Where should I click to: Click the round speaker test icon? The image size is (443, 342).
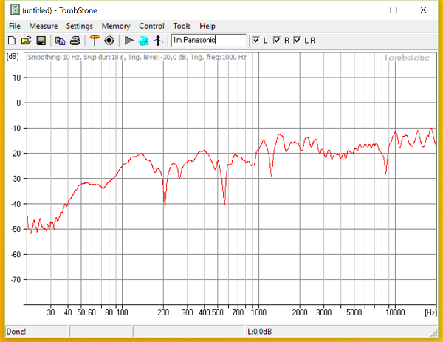click(109, 41)
